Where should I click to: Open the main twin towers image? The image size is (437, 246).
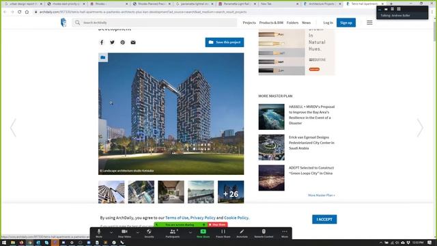(171, 114)
